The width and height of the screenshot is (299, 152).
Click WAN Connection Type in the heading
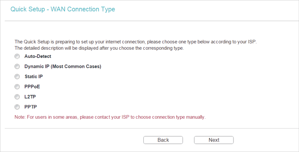click(x=83, y=9)
